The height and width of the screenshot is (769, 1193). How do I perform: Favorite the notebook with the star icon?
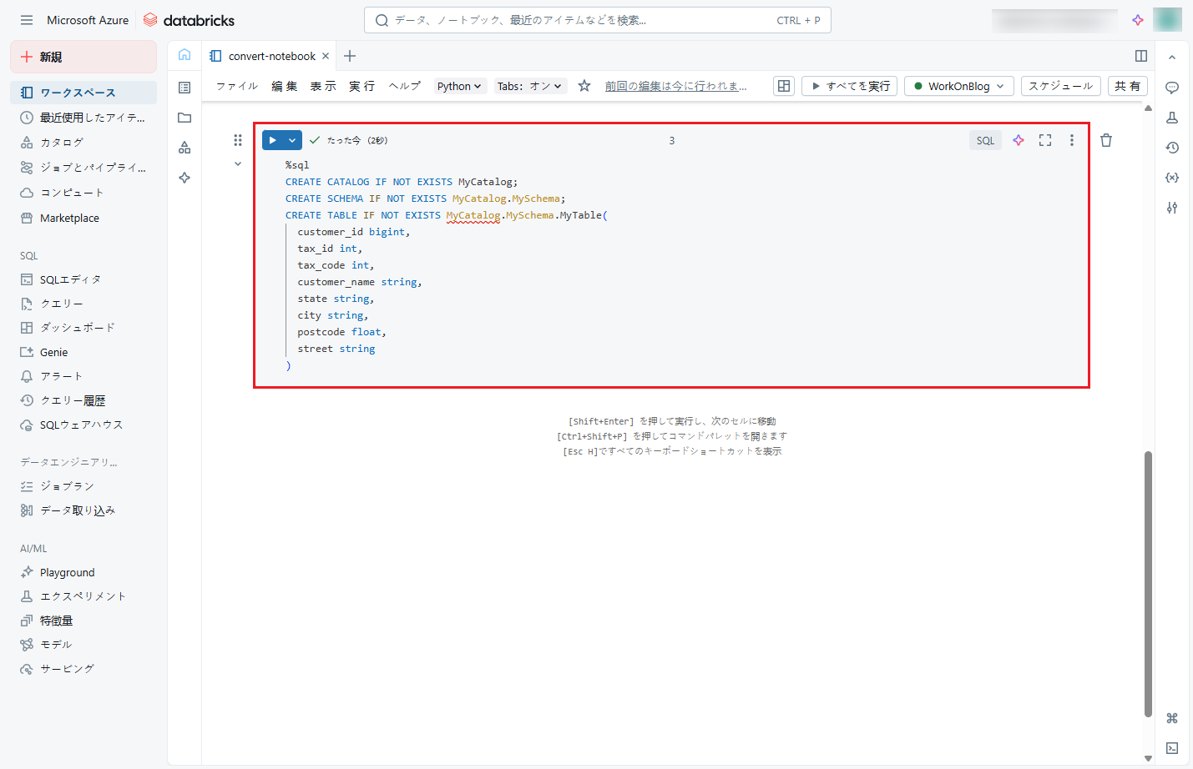[x=584, y=86]
